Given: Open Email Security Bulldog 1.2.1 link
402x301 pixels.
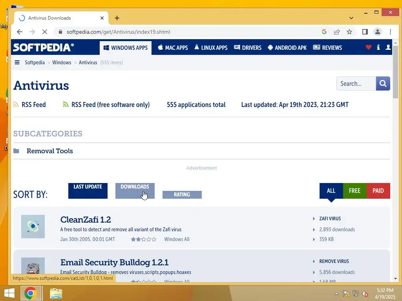Looking at the screenshot, I should [x=114, y=262].
